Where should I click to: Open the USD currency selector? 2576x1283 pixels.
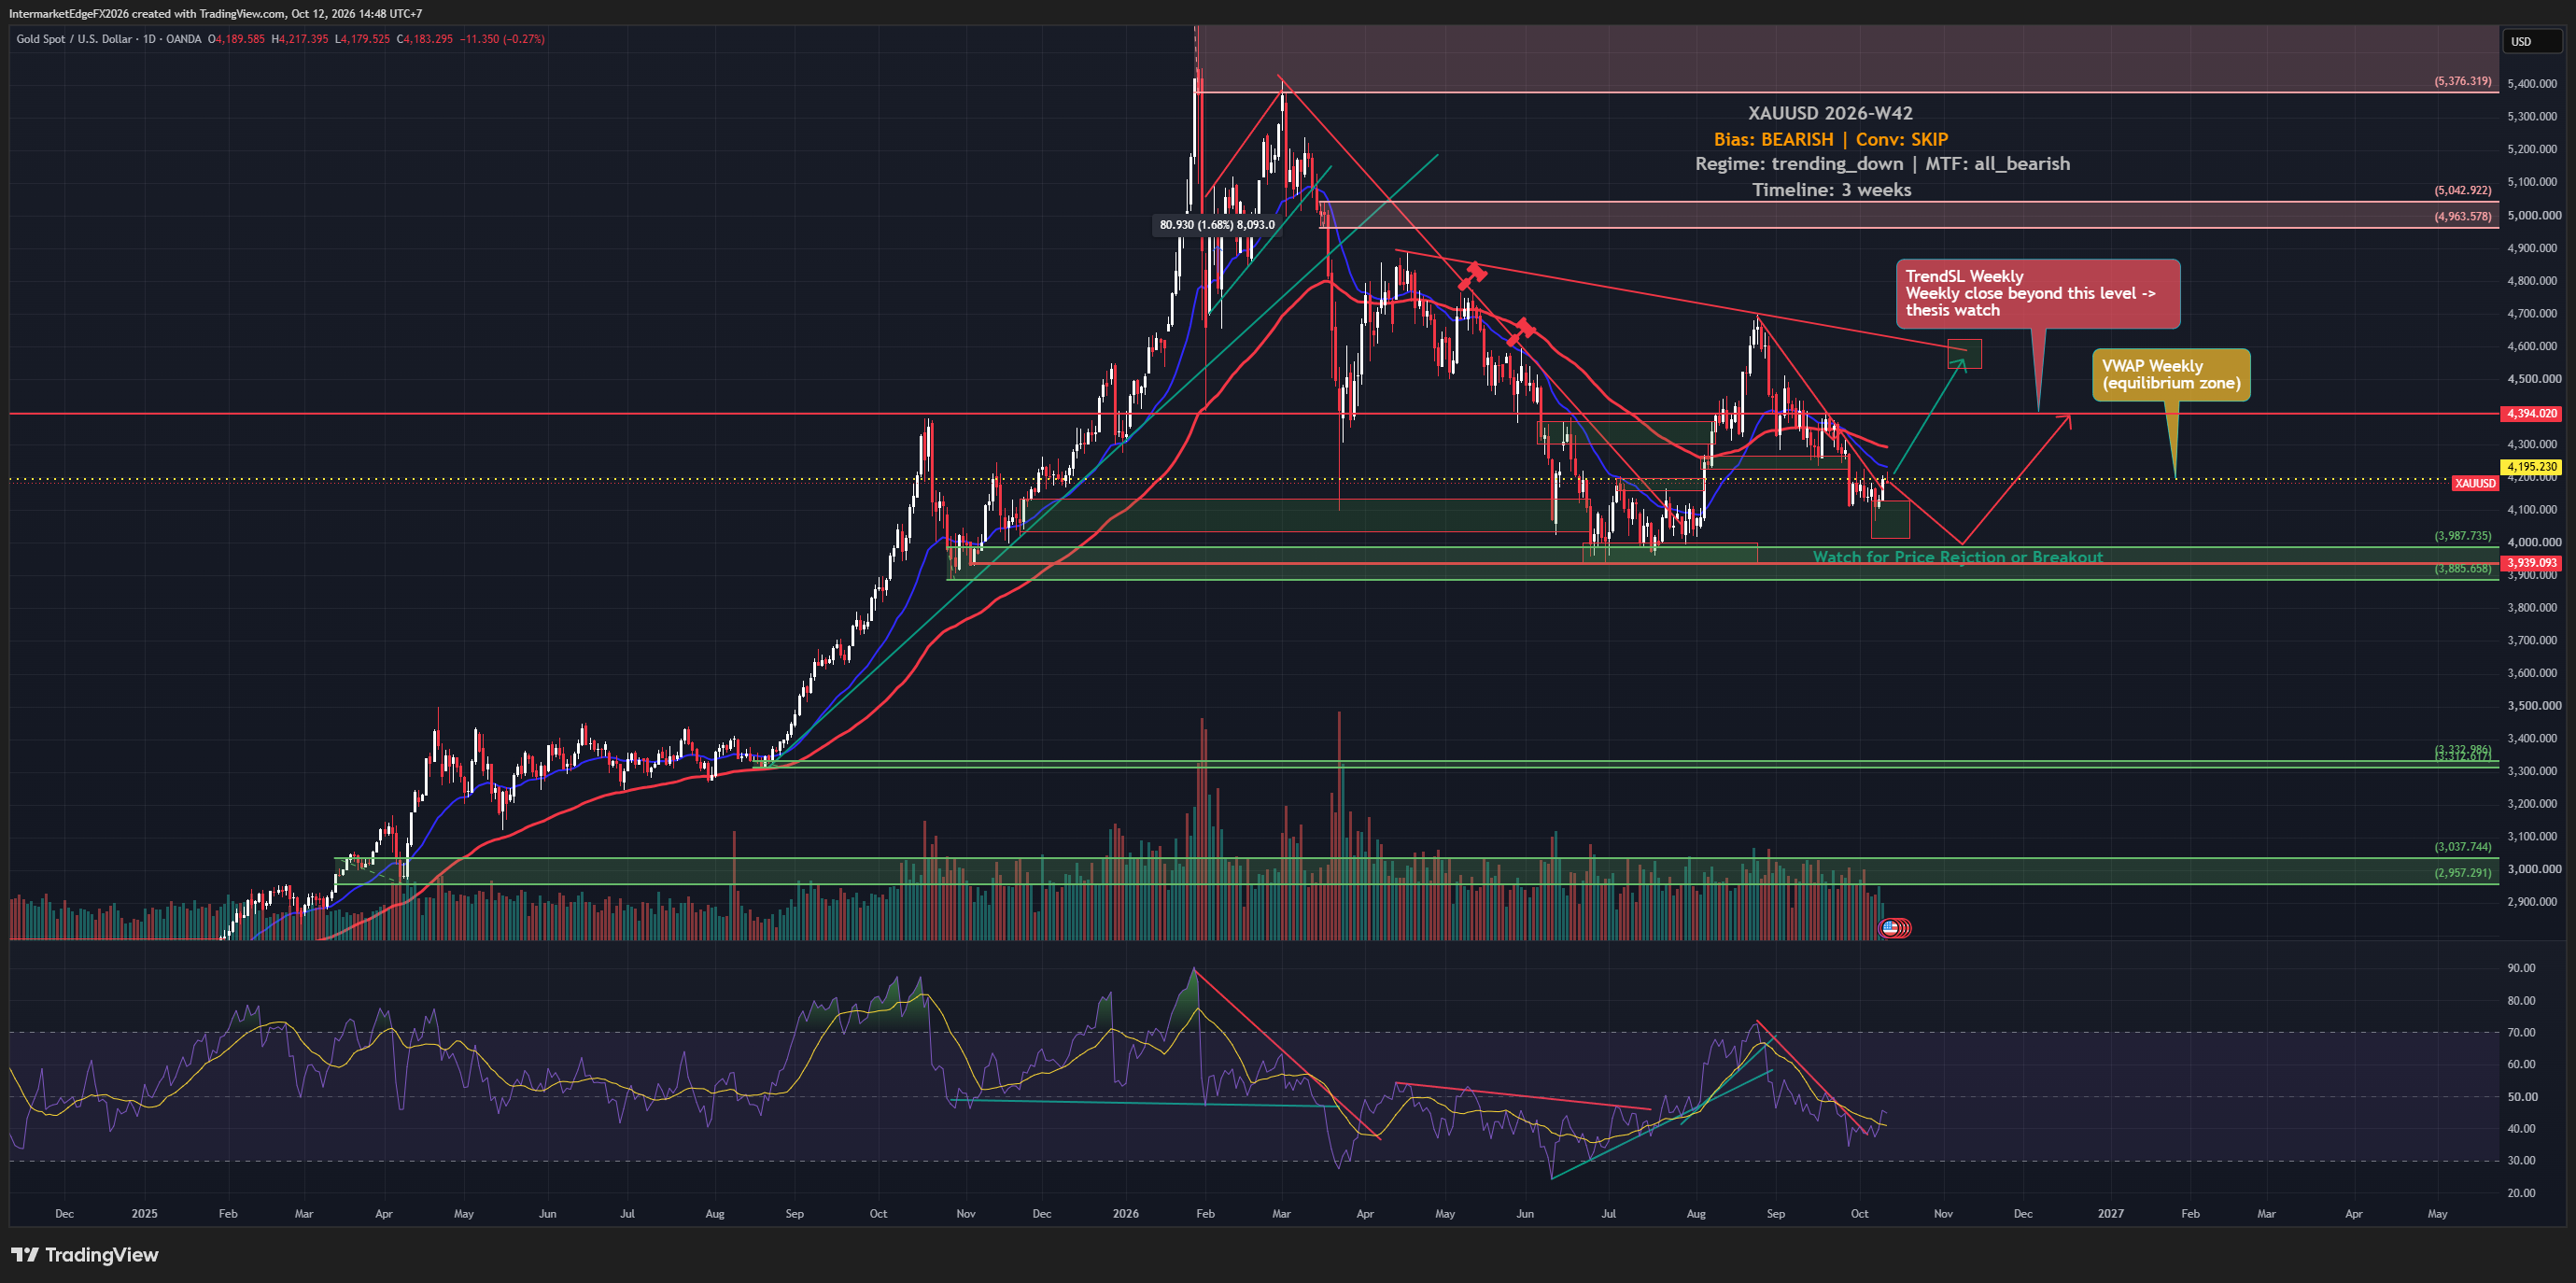click(x=2533, y=41)
